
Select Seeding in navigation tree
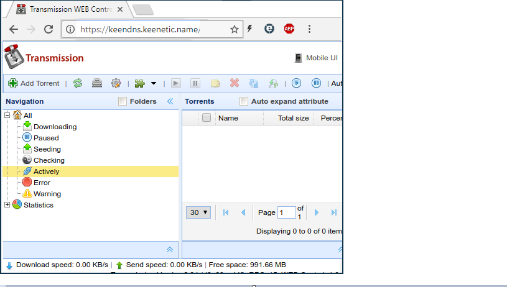click(47, 149)
